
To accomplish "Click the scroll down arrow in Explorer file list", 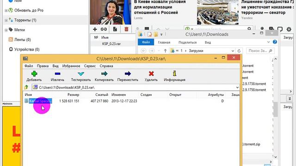I will (276, 157).
